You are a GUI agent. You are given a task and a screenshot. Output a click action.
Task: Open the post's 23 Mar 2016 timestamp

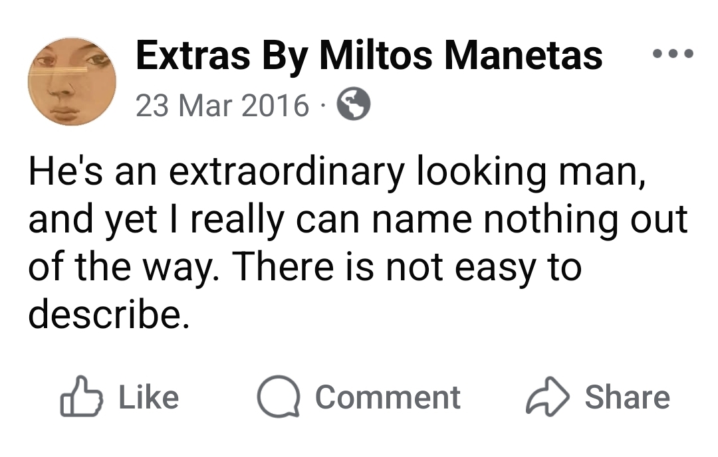pyautogui.click(x=222, y=105)
